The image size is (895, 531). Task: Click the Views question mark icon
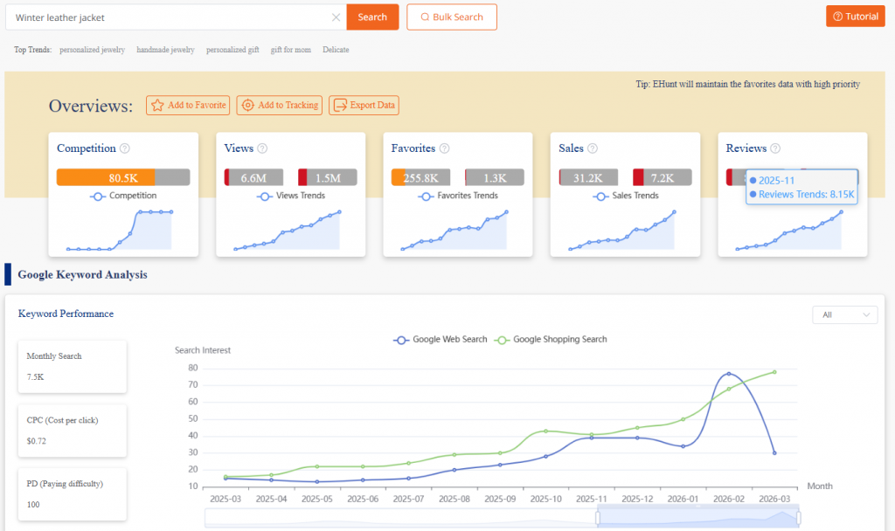pyautogui.click(x=262, y=148)
